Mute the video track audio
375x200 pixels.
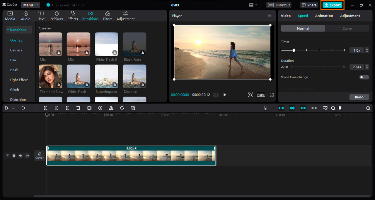(27, 156)
